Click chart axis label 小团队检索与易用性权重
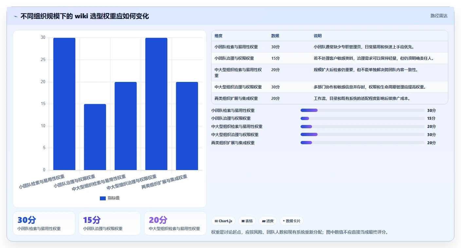The height and width of the screenshot is (248, 461). 42,182
